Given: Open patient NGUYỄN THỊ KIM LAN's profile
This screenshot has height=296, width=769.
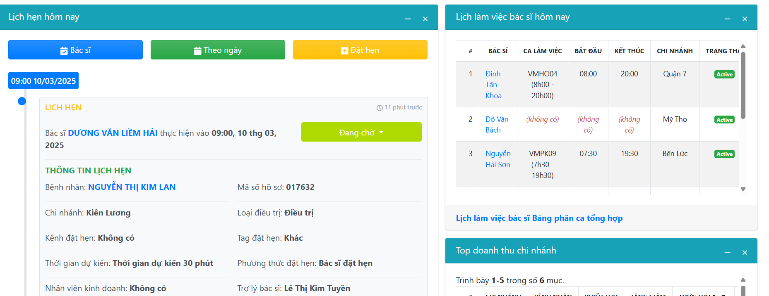Looking at the screenshot, I should 132,187.
